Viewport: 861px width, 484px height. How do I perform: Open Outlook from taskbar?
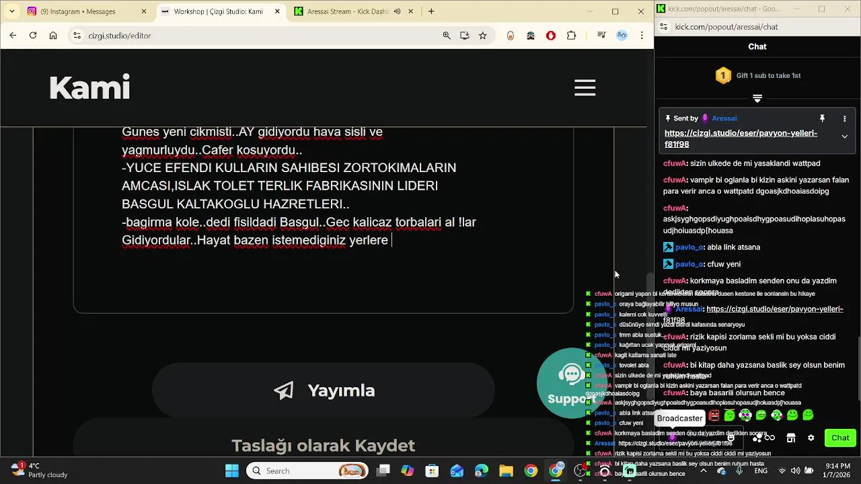coord(457,471)
